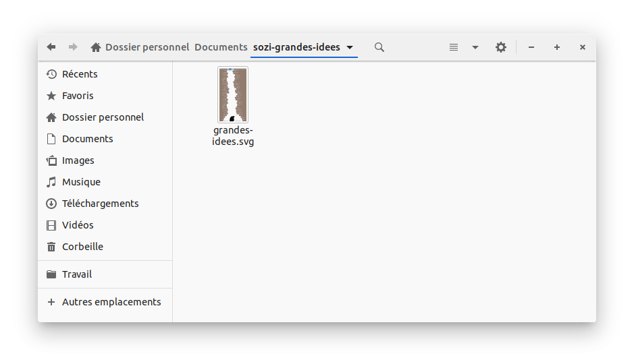Open the search magnifier

click(379, 47)
